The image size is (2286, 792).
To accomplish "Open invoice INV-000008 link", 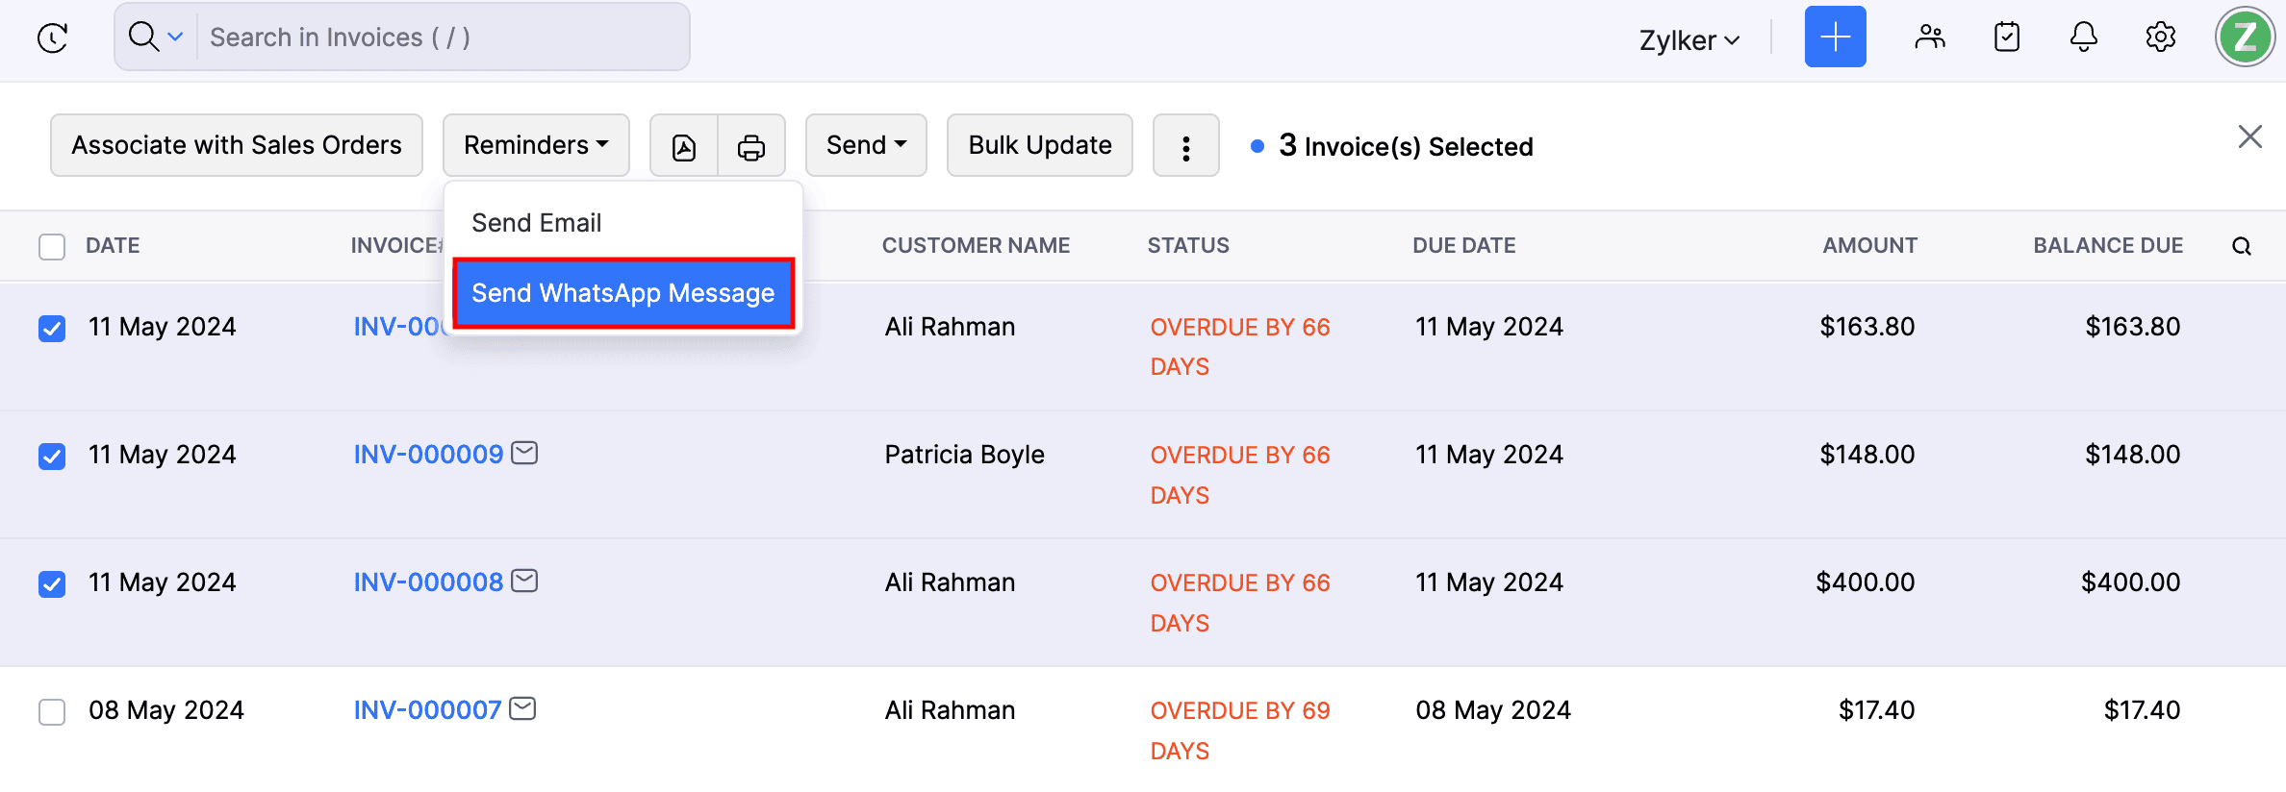I will [428, 582].
